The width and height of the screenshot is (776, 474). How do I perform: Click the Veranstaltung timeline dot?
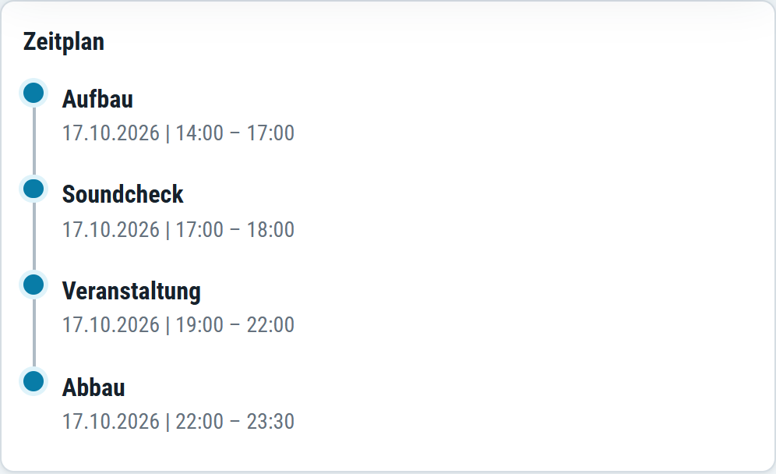coord(34,285)
